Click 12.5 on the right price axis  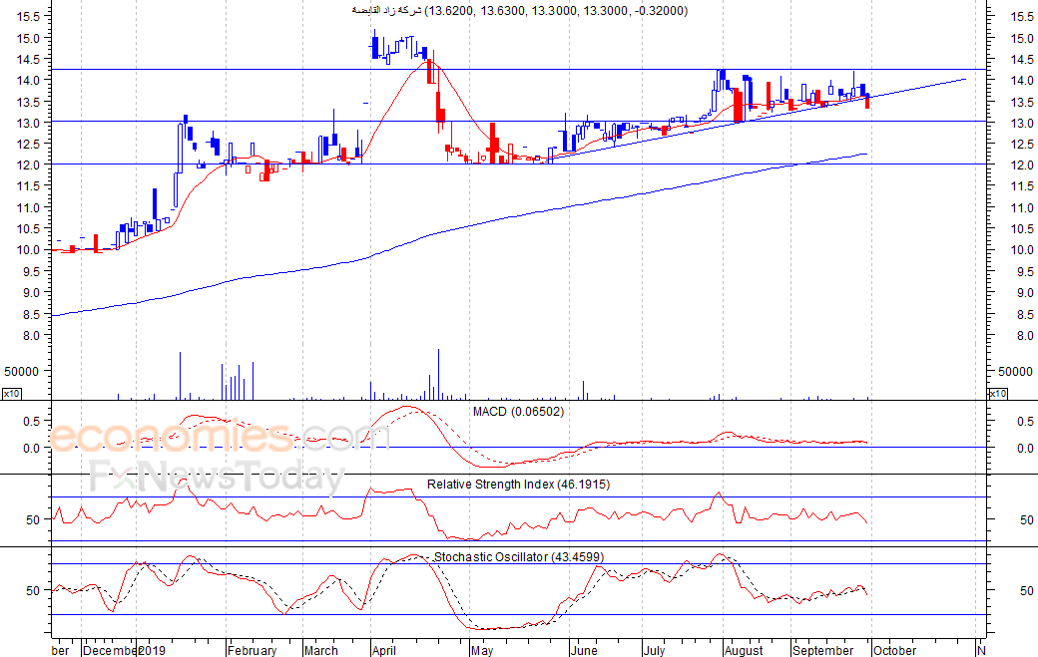click(x=1022, y=145)
